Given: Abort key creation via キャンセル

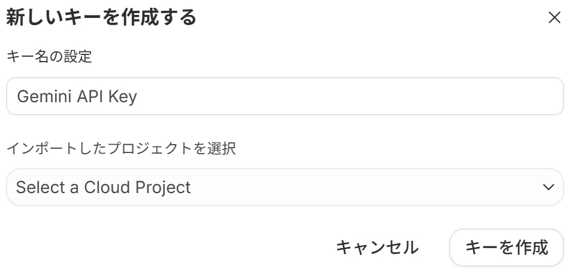Looking at the screenshot, I should 377,247.
